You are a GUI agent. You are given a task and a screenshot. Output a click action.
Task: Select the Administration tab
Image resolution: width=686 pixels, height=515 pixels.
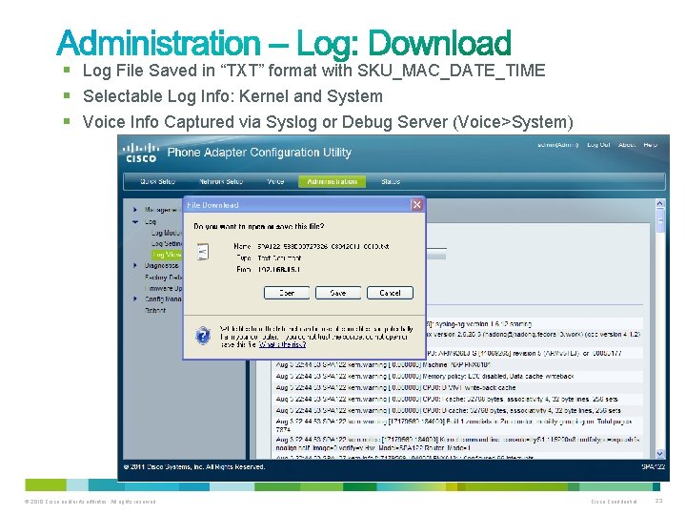(333, 181)
